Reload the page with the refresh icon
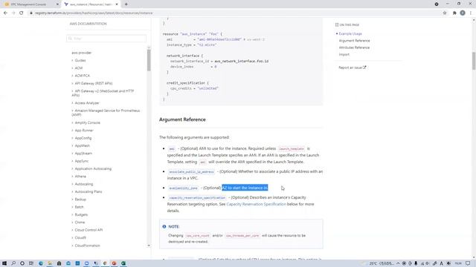This screenshot has height=267, width=476. [x=22, y=13]
